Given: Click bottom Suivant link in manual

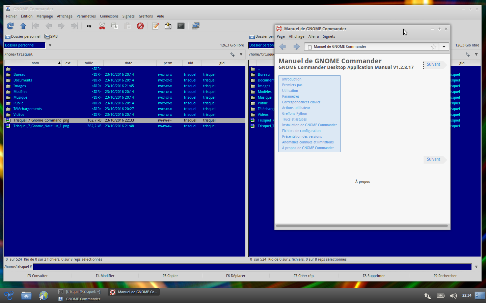Looking at the screenshot, I should click(x=433, y=159).
